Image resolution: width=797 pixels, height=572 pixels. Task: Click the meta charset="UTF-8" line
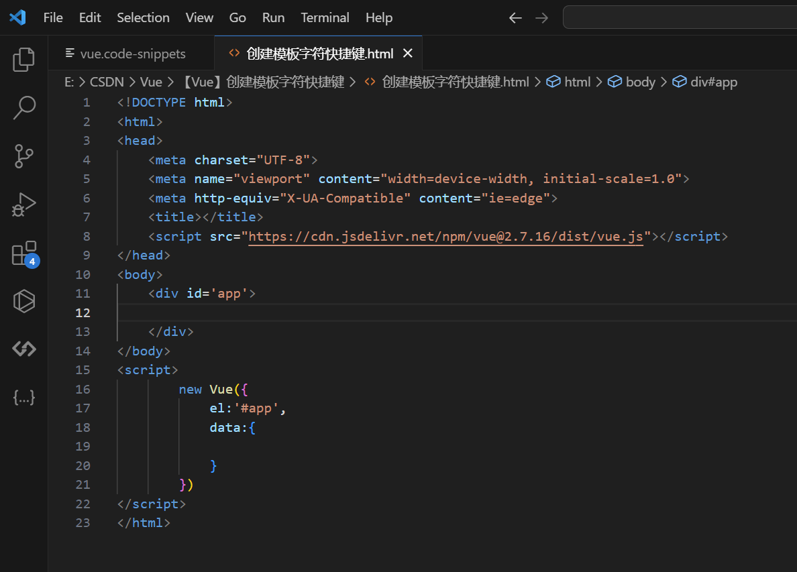233,160
